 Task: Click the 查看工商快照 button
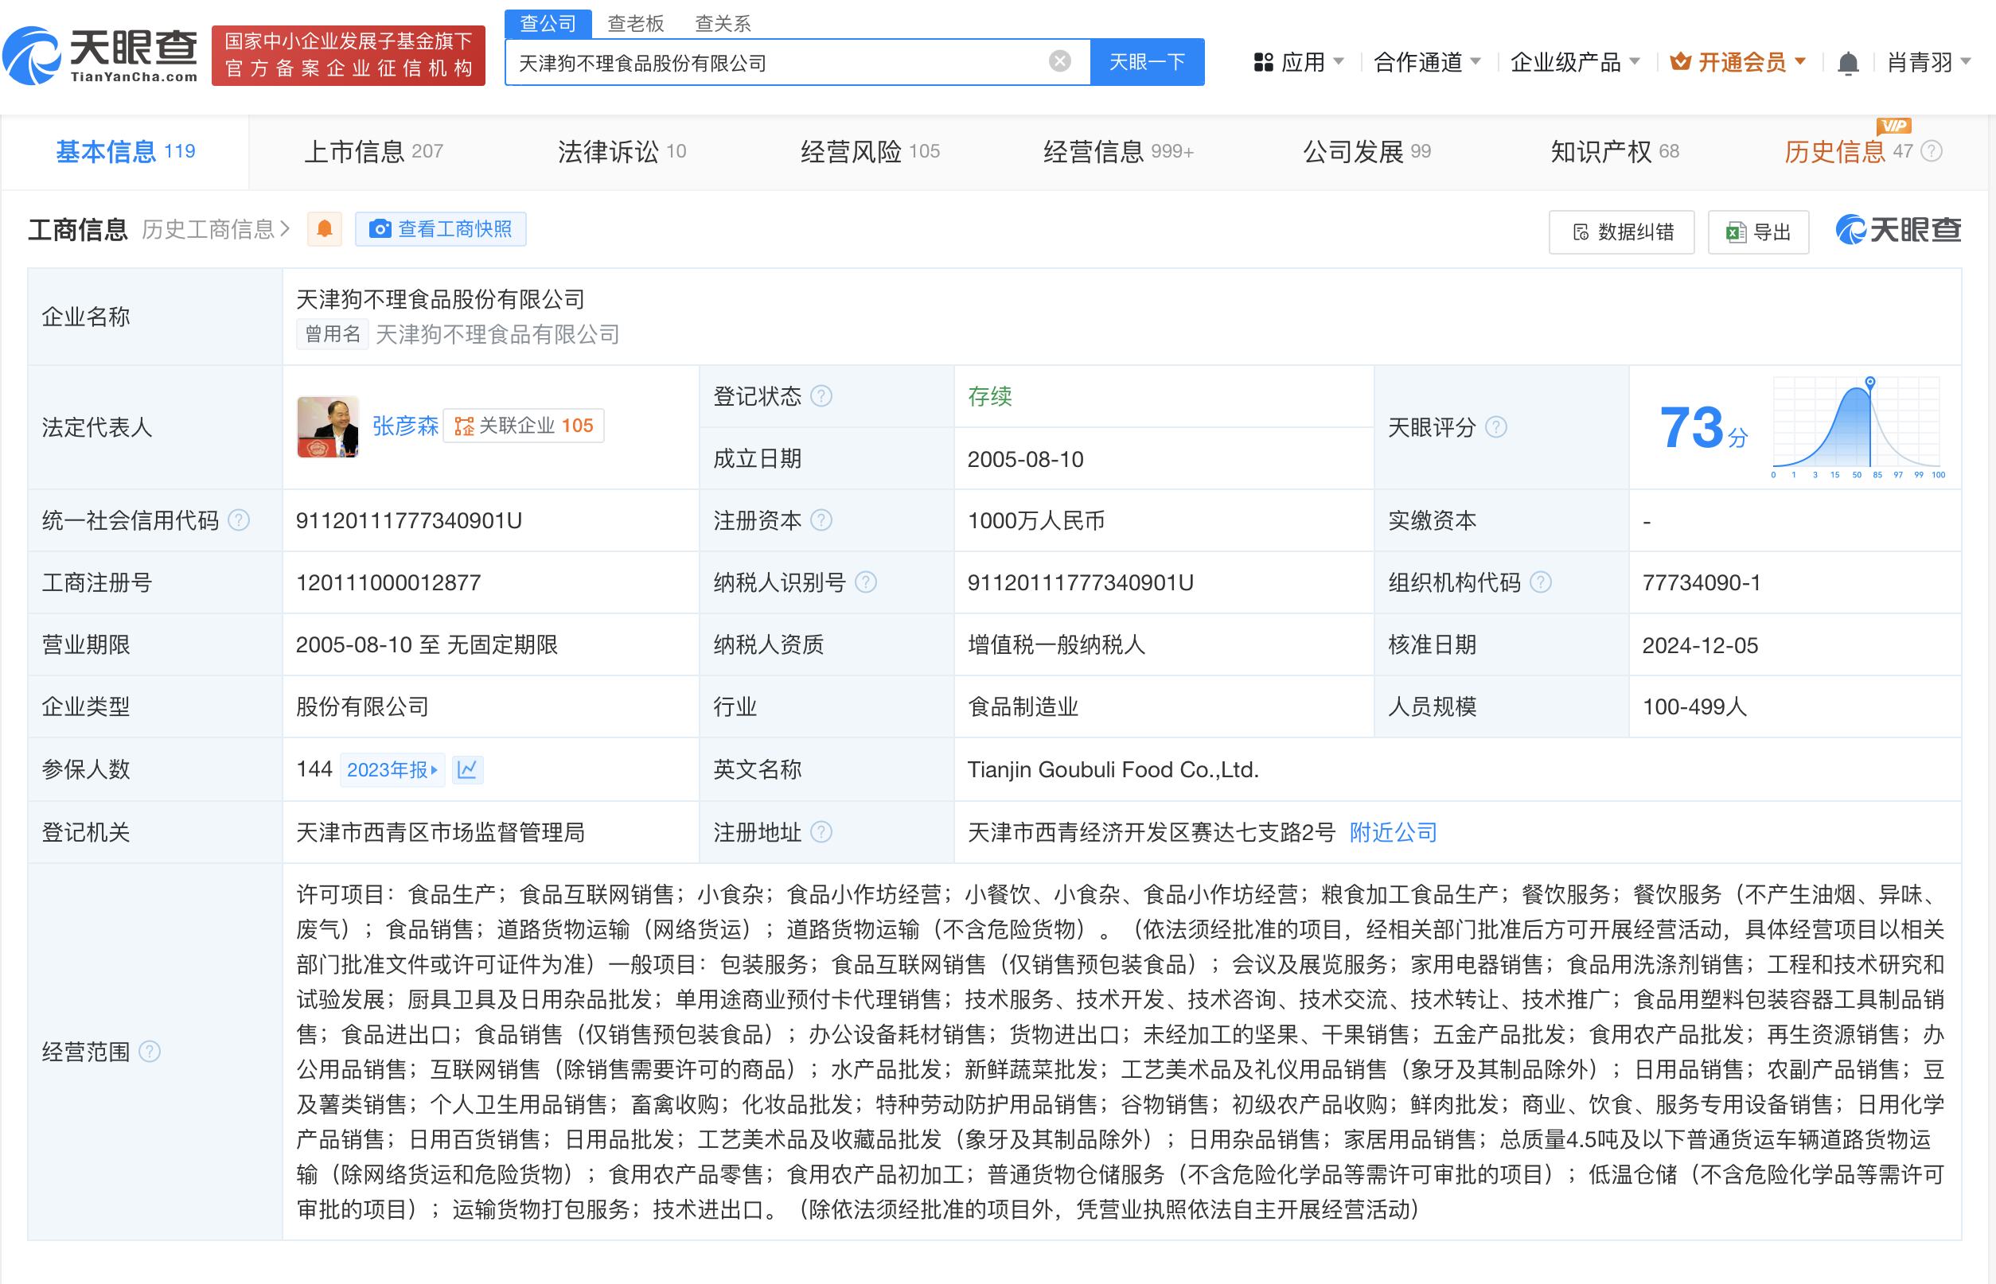pyautogui.click(x=440, y=228)
